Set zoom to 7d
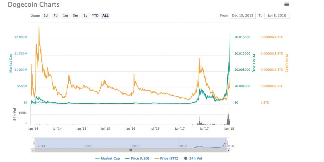The width and height of the screenshot is (324, 162). point(56,16)
